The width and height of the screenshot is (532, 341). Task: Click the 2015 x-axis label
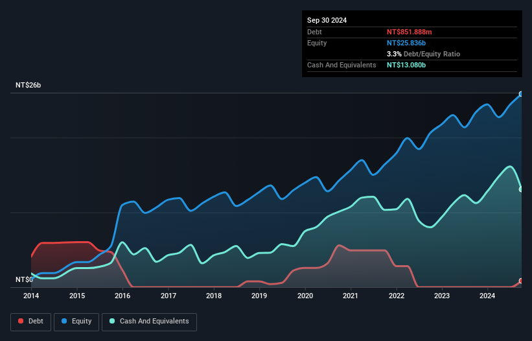(77, 296)
